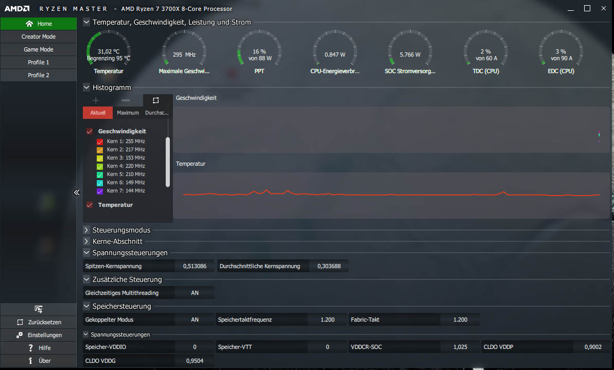Image resolution: width=614 pixels, height=370 pixels.
Task: Click the Einstellungen gear icon
Action: tap(20, 335)
